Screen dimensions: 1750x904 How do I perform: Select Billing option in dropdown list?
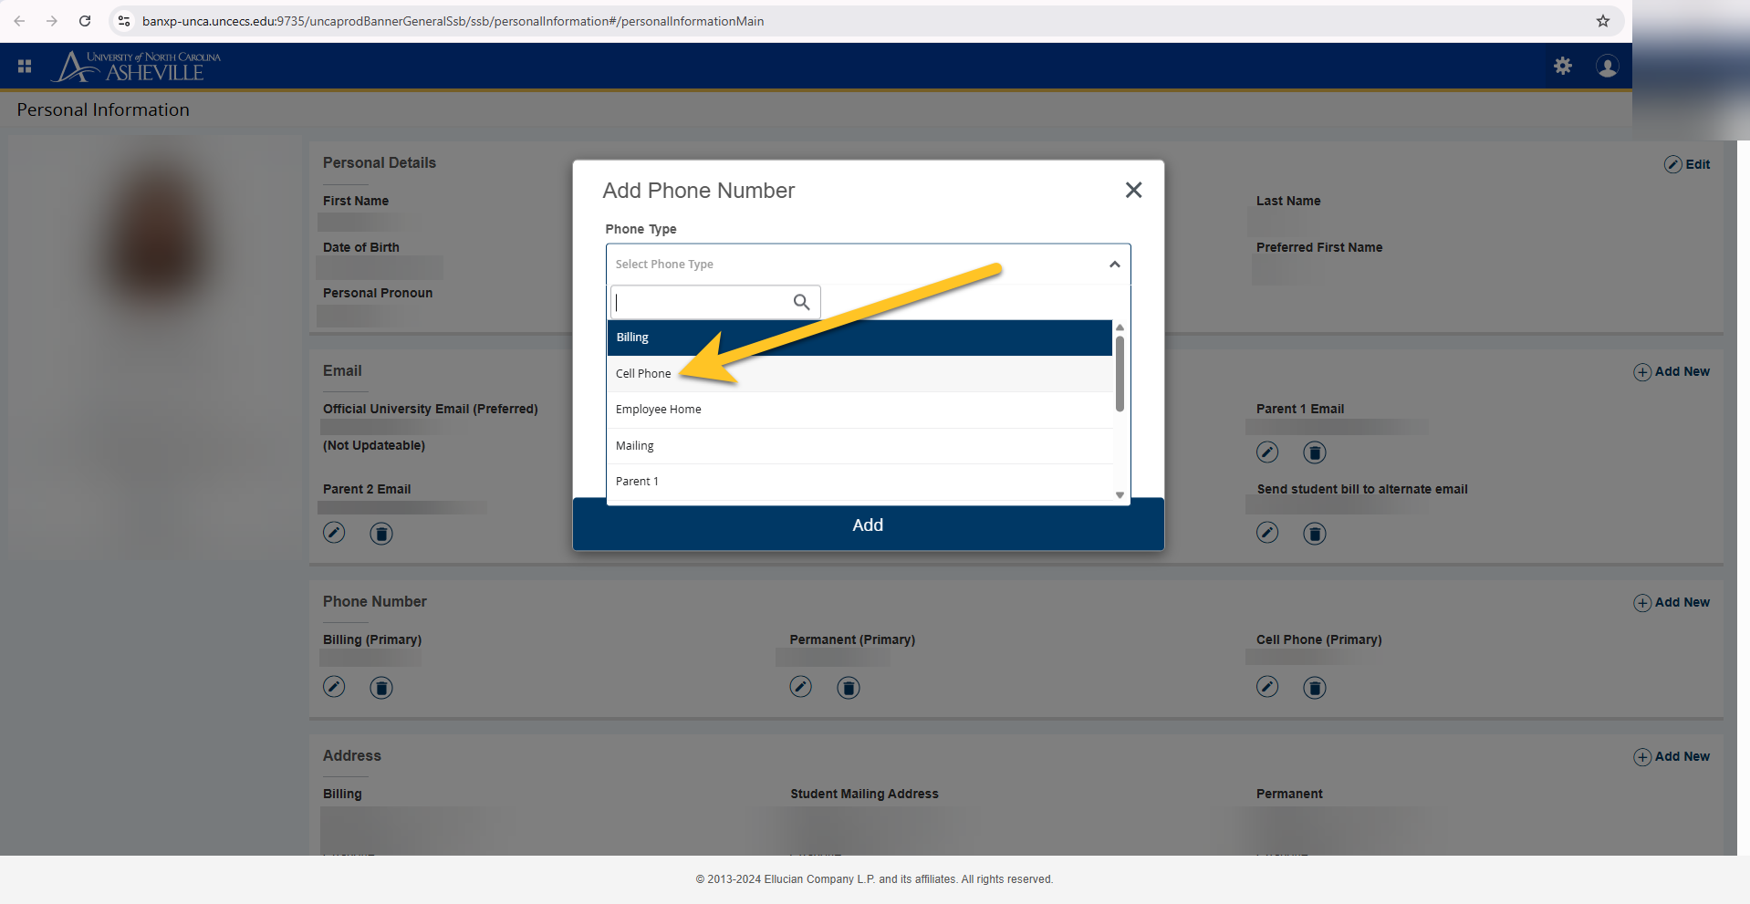pos(632,338)
